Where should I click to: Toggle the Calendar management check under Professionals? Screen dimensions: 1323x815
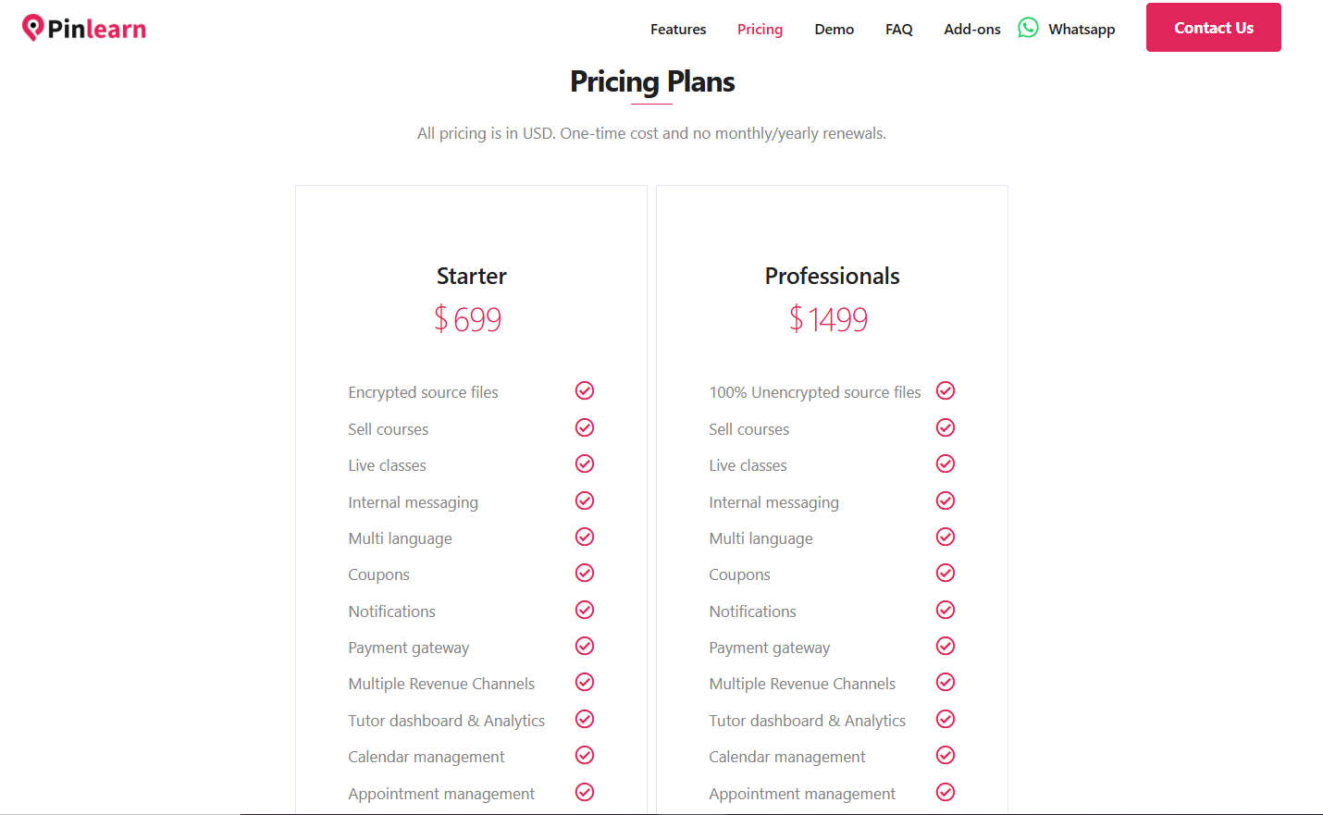945,755
